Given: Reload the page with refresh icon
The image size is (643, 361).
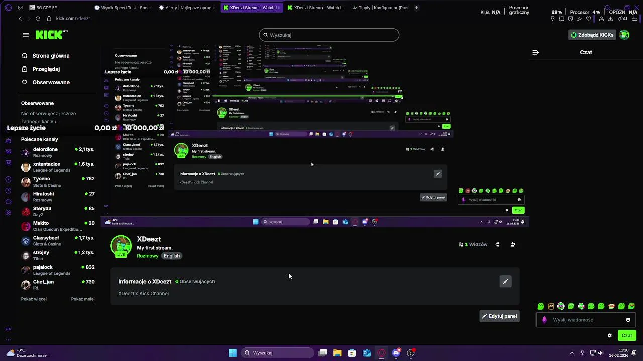Looking at the screenshot, I should click(38, 19).
